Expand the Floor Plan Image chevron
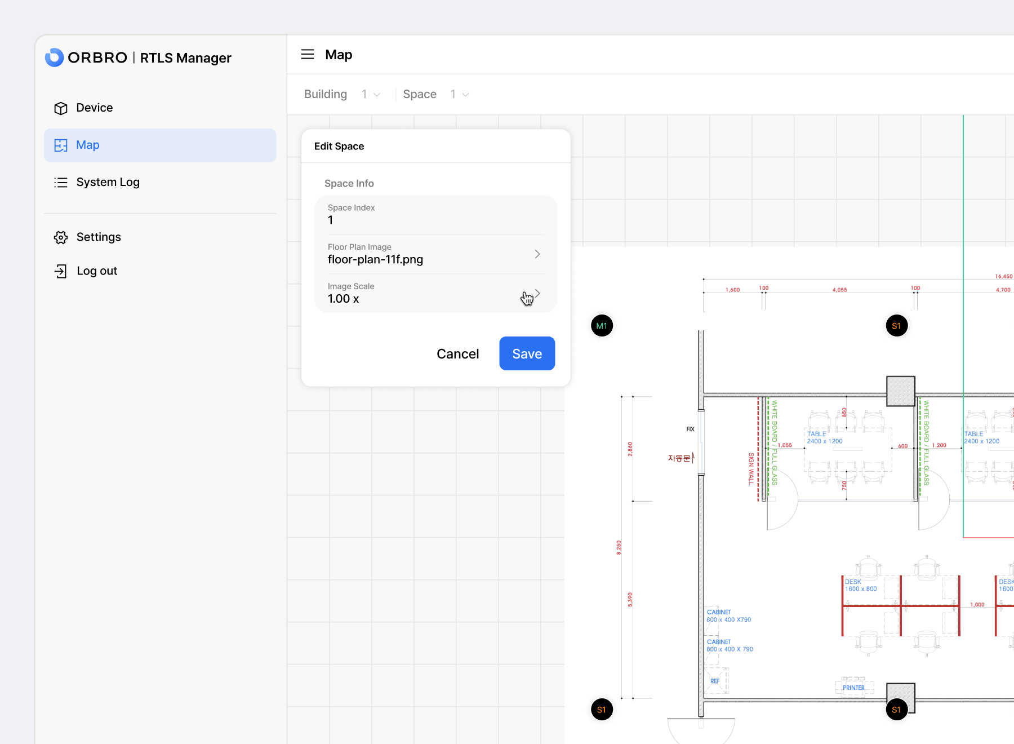Screen dimensions: 1014x744 [x=537, y=254]
